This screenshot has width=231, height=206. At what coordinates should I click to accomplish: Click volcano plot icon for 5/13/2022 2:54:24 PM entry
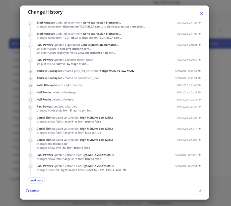tap(30, 118)
